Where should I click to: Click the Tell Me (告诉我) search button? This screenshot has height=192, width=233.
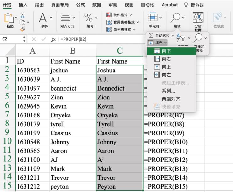[x=194, y=5]
